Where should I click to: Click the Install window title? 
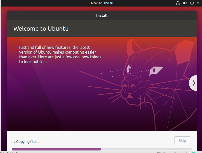(102, 16)
